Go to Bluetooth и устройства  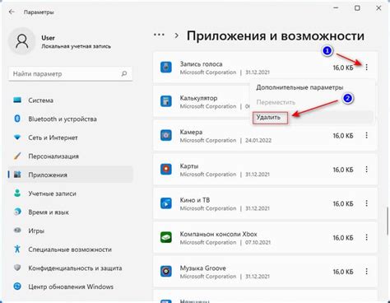[63, 119]
